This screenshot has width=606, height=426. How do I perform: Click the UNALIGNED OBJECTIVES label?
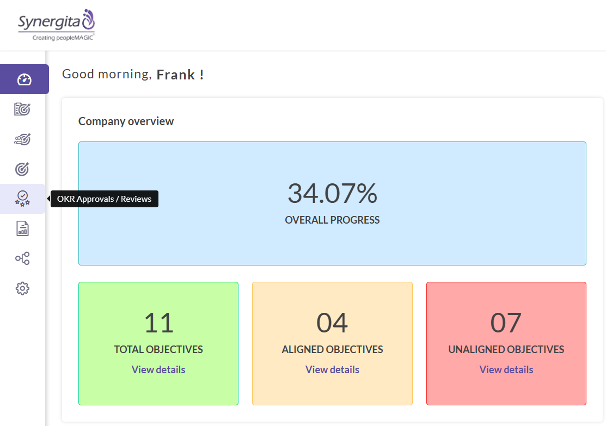coord(506,349)
